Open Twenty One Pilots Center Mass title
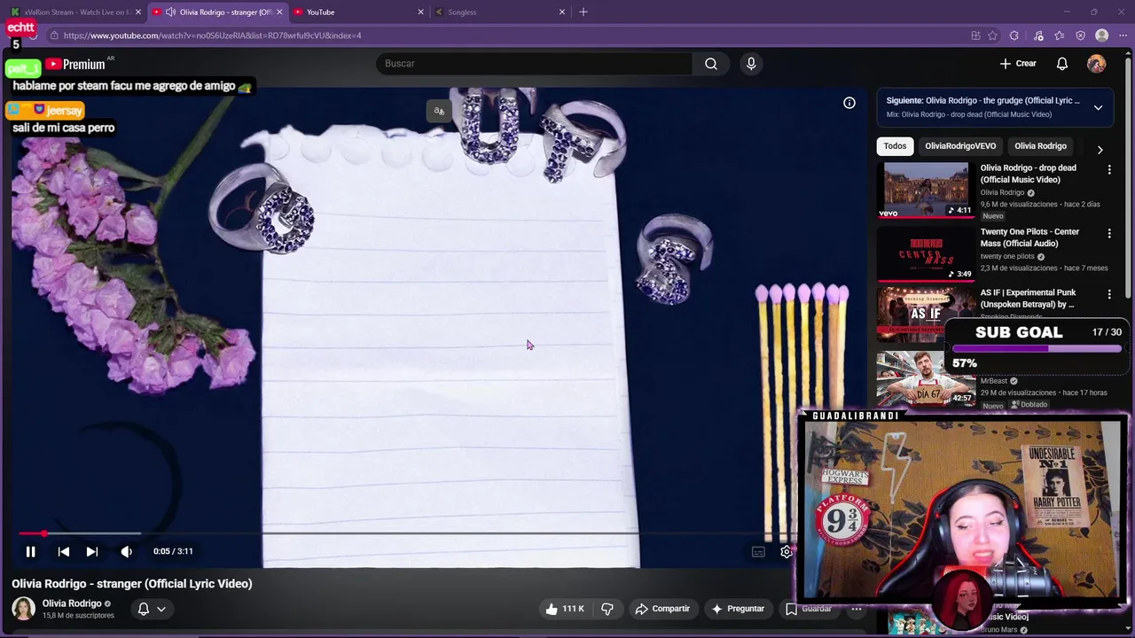Screen dimensions: 1135x638 1029,237
